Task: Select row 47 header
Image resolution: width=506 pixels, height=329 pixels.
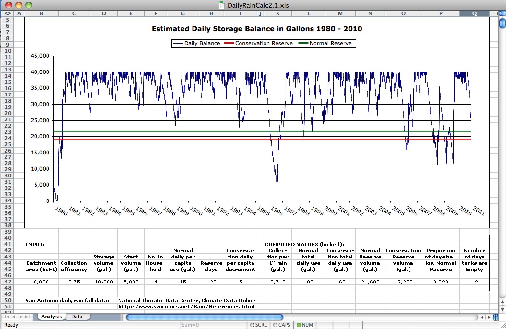Action: point(7,282)
